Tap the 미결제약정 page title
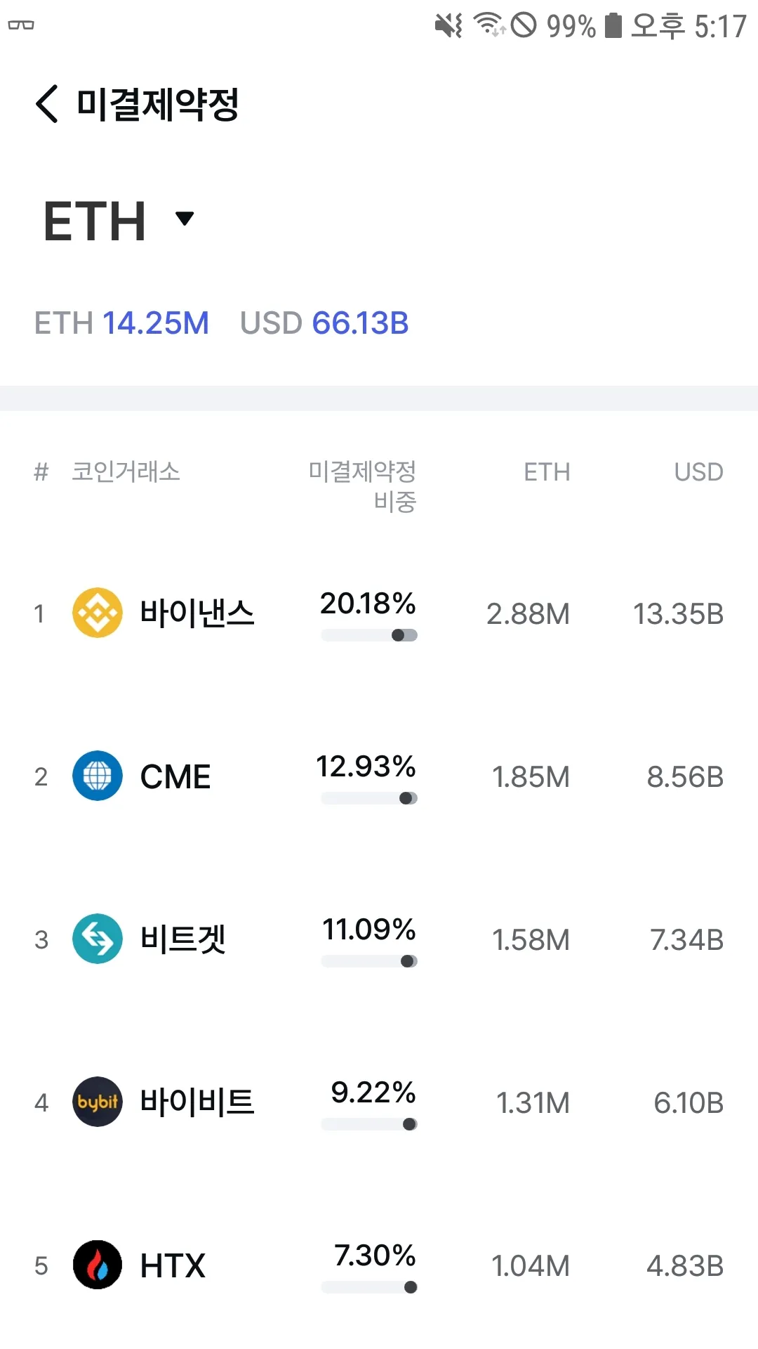The image size is (758, 1349). pyautogui.click(x=158, y=104)
